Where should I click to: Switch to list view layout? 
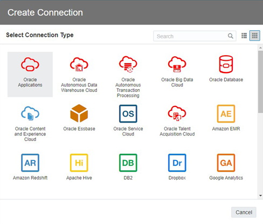tap(244, 36)
